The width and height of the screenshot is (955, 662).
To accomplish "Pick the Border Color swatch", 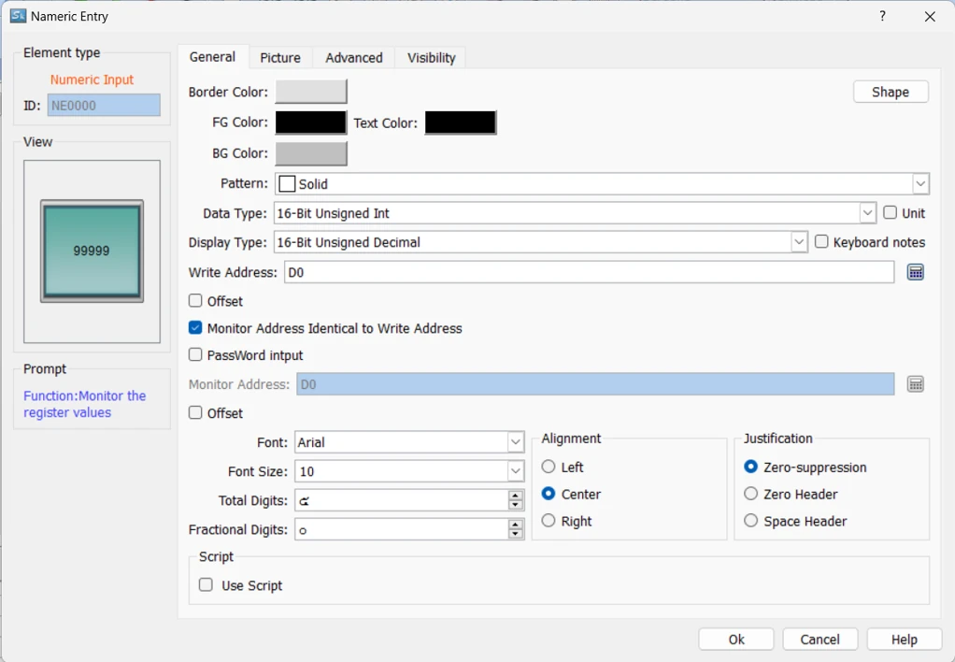I will click(311, 92).
